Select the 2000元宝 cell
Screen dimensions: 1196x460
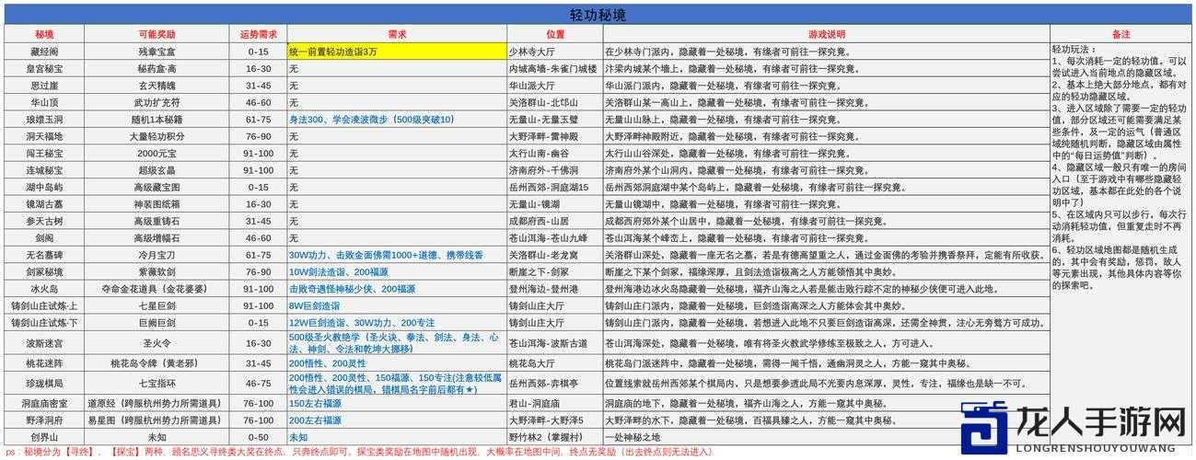pos(157,153)
